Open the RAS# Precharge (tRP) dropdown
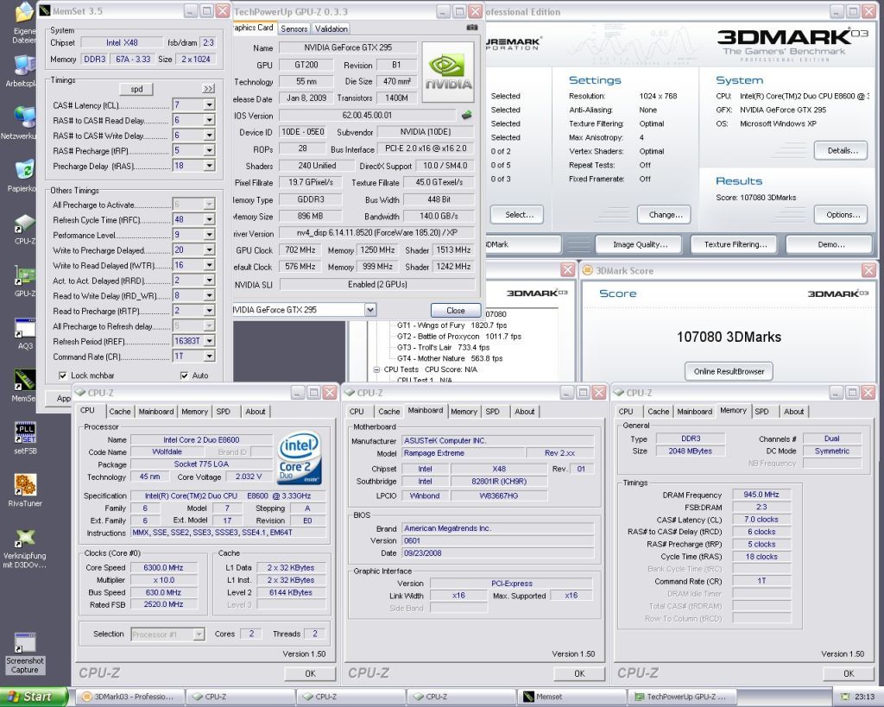Screen dimensions: 884x707 coord(209,150)
